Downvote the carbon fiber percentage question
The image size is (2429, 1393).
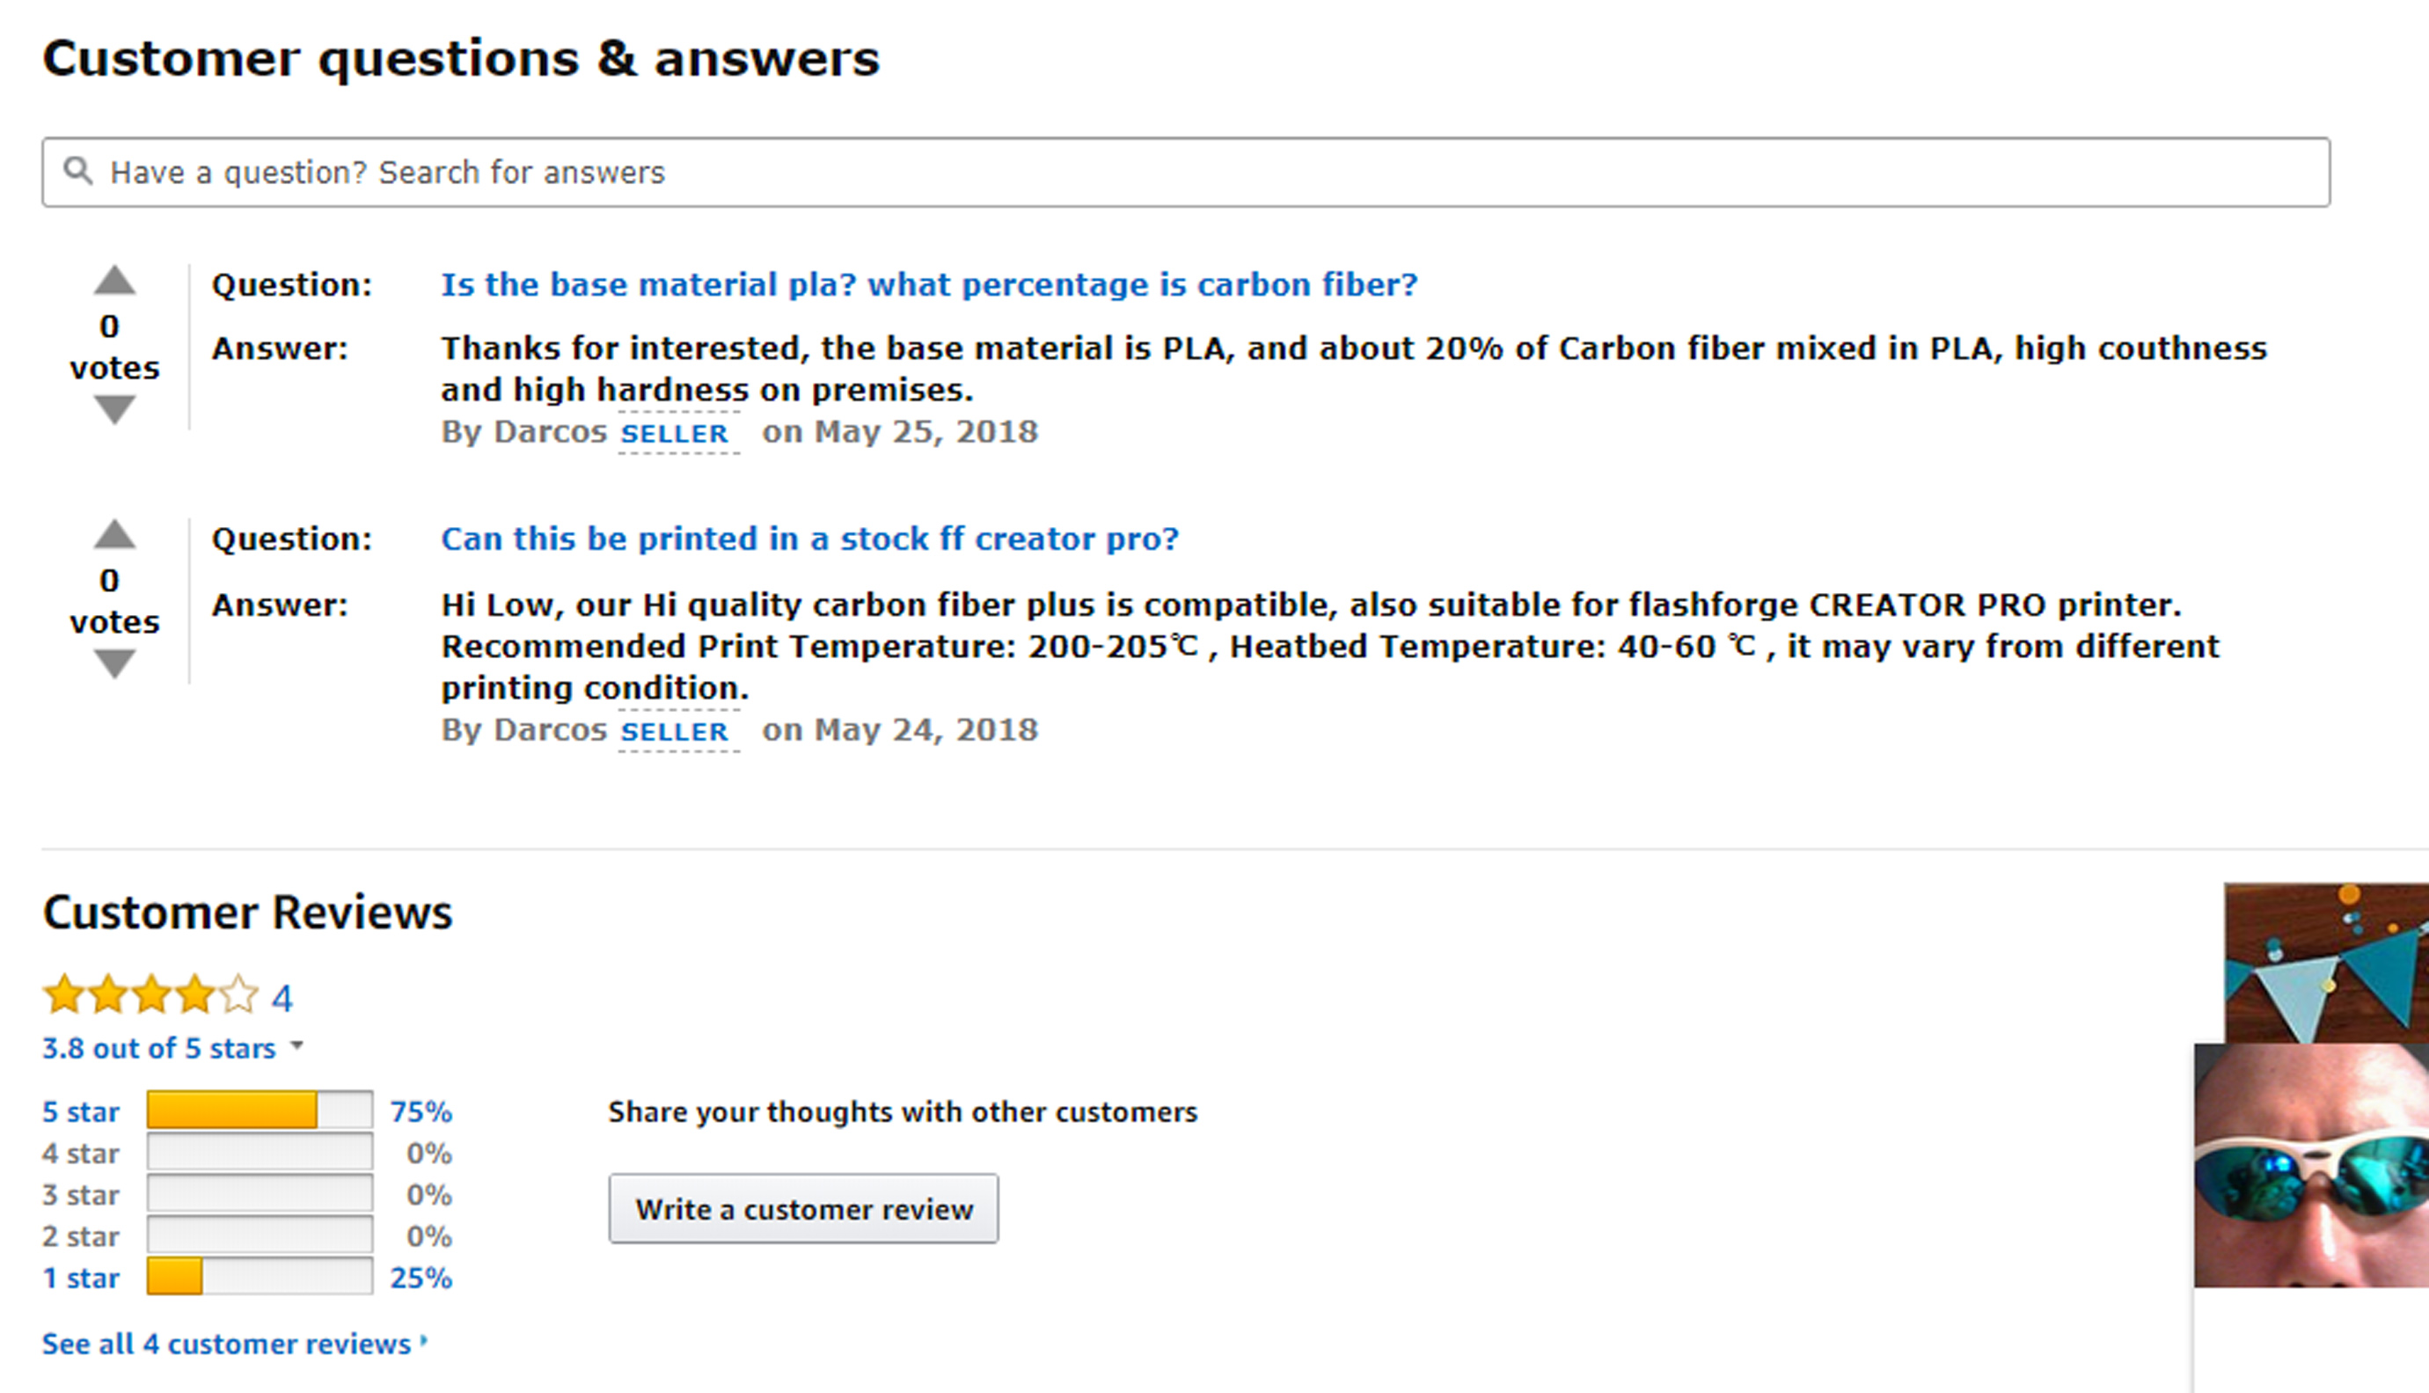coord(114,409)
